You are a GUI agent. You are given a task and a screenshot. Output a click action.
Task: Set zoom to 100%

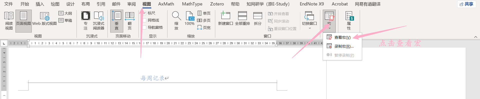coord(189,18)
